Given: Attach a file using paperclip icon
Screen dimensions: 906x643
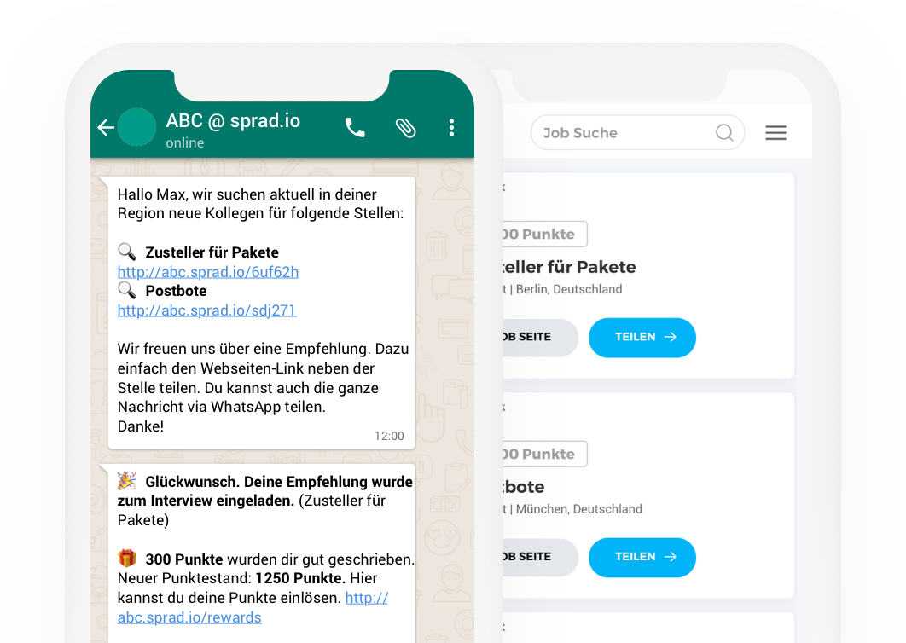Looking at the screenshot, I should 405,128.
